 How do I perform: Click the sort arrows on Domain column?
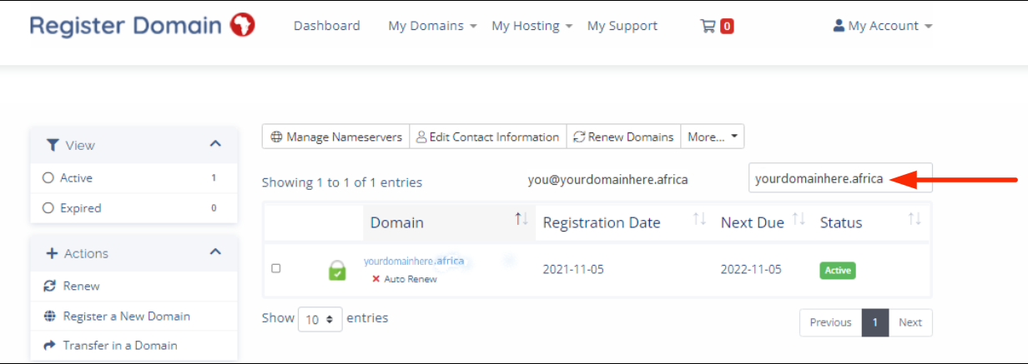click(x=522, y=219)
